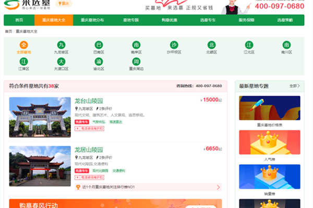Open the 墓地专题 nav tab
This screenshot has height=208, width=313.
point(131,20)
